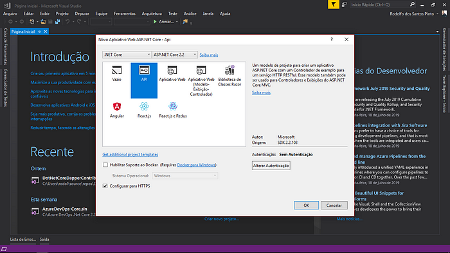Screen dimensions: 450x253
Task: Click OK in the new project dialog
Action: point(306,205)
